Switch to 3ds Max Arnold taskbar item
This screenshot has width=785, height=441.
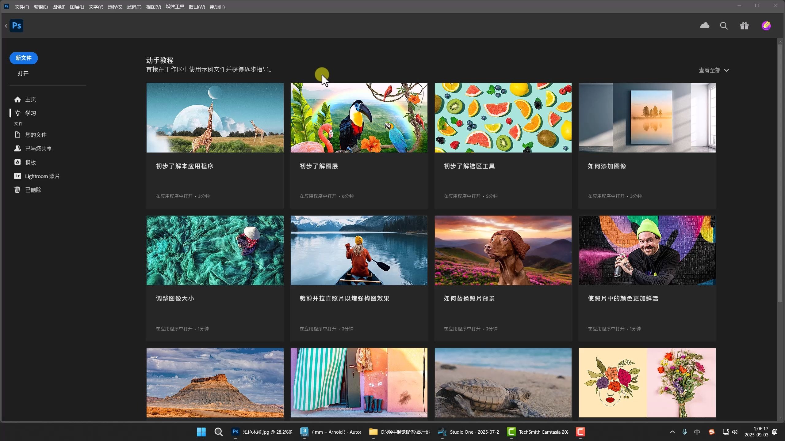tap(331, 432)
